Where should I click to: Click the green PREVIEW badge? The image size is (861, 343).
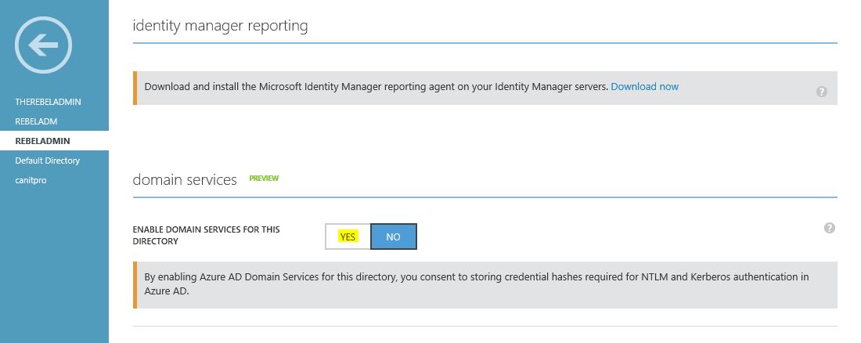[x=264, y=178]
